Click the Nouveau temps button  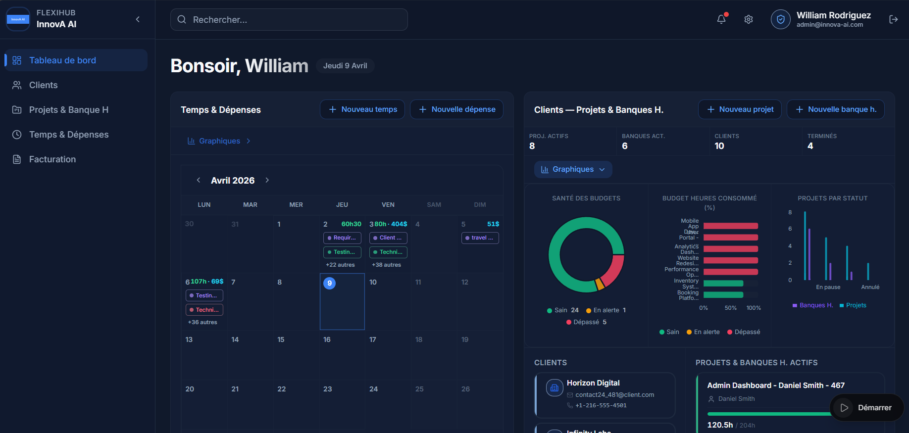[x=362, y=109]
